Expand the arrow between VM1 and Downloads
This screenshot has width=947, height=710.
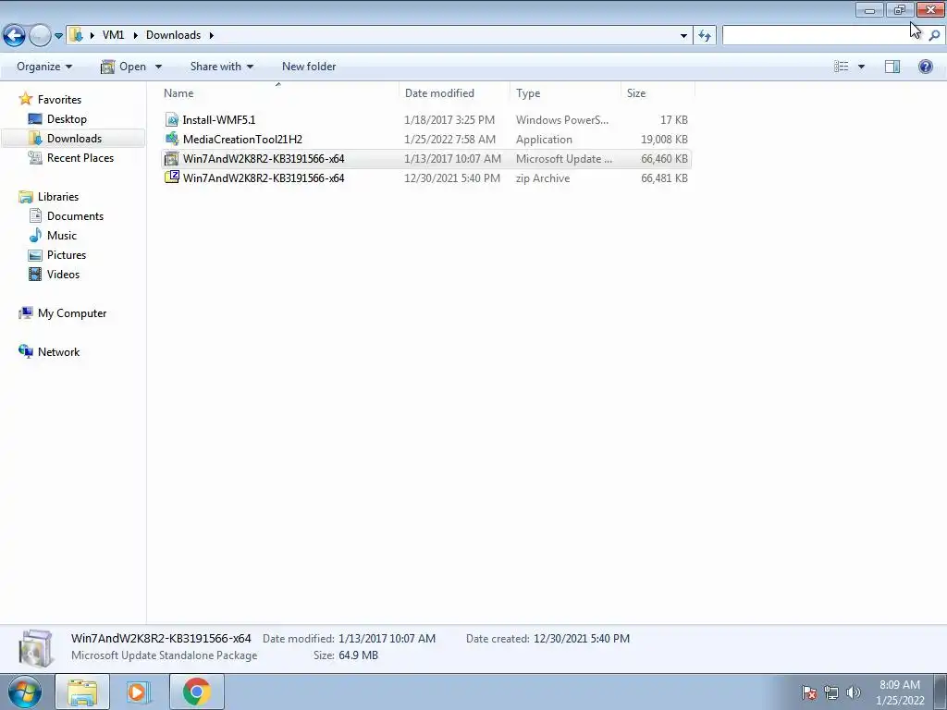pyautogui.click(x=134, y=35)
